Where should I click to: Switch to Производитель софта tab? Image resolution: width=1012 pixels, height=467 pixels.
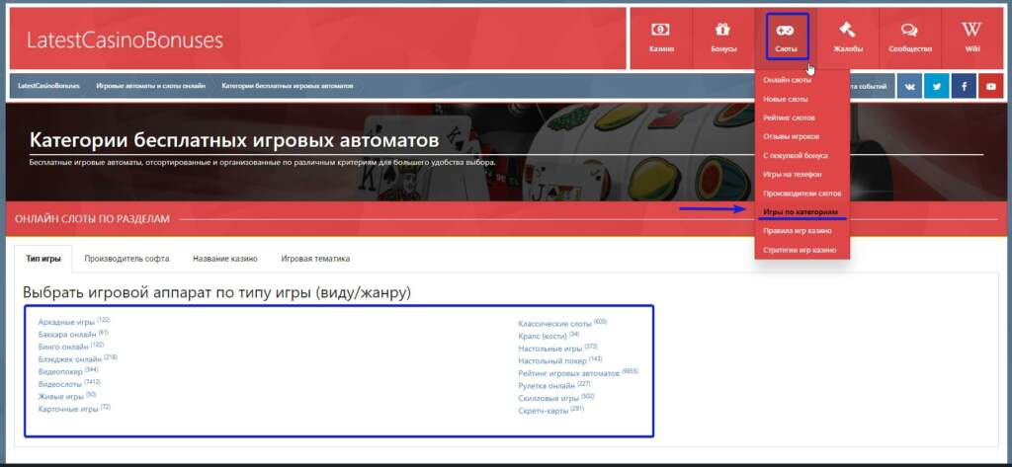[x=126, y=259]
